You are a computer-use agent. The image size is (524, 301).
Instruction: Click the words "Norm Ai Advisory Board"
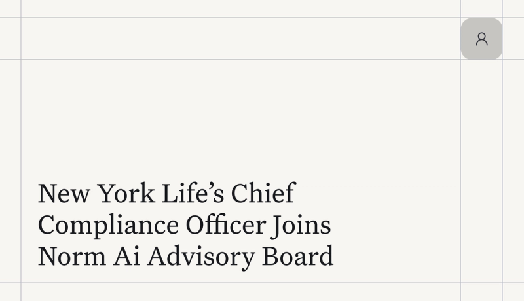[x=185, y=256]
